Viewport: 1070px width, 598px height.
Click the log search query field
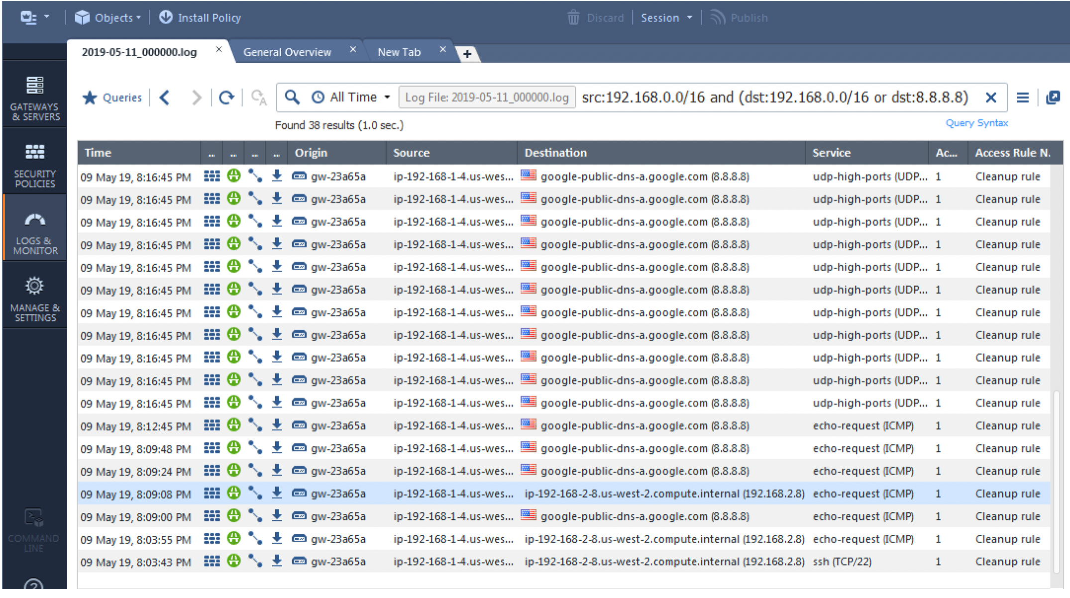coord(774,98)
